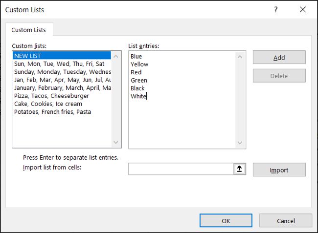Confirm with the OK button
The height and width of the screenshot is (233, 318).
[226, 221]
